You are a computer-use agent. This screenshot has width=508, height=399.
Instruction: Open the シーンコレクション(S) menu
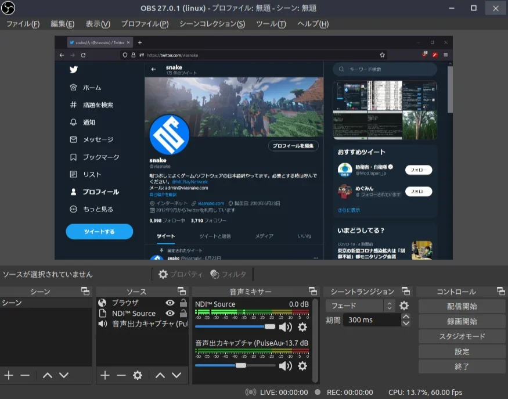[x=212, y=24]
